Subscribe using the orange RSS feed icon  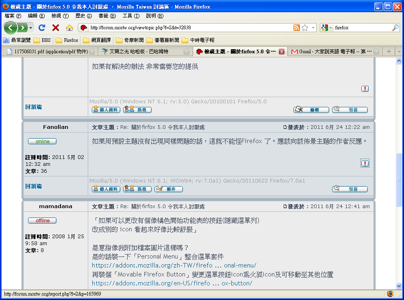coord(297,28)
